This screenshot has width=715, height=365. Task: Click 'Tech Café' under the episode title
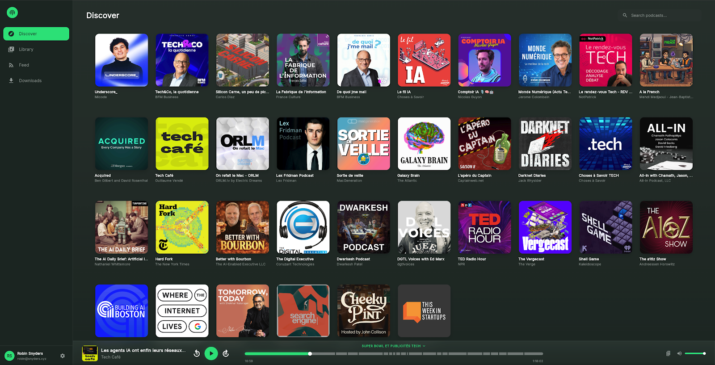pos(111,357)
